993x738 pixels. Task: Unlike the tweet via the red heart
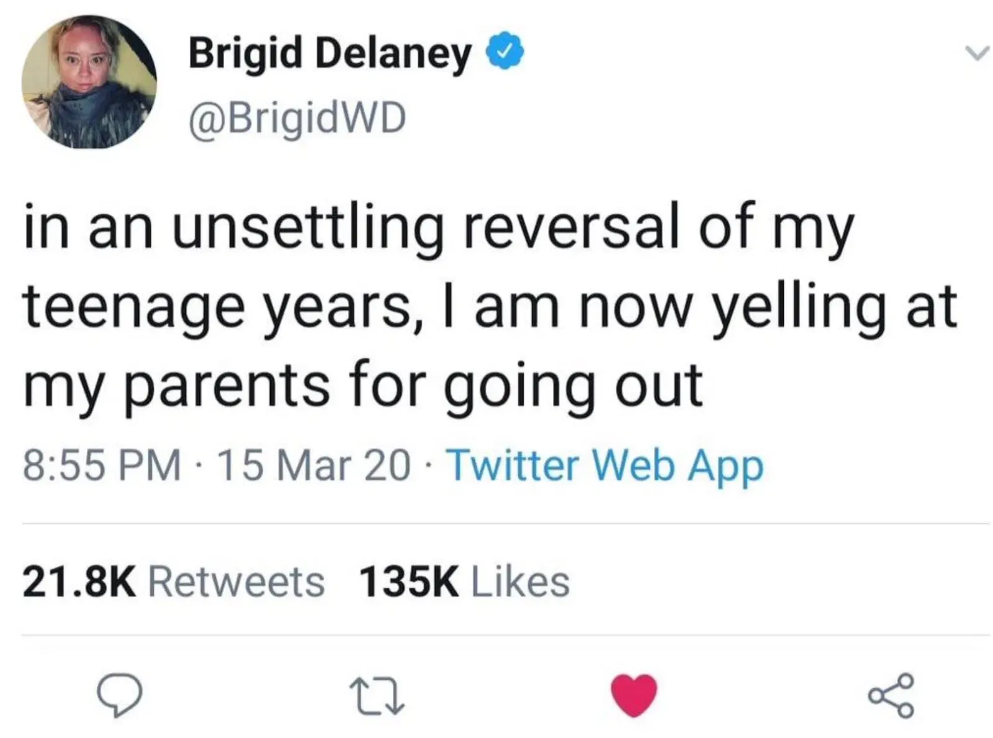tap(634, 695)
